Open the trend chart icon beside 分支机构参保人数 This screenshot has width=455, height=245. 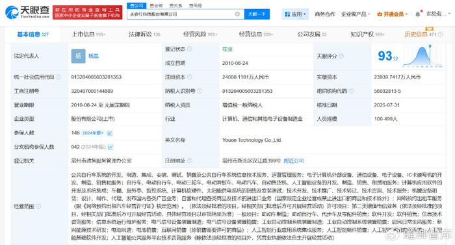[x=110, y=147]
